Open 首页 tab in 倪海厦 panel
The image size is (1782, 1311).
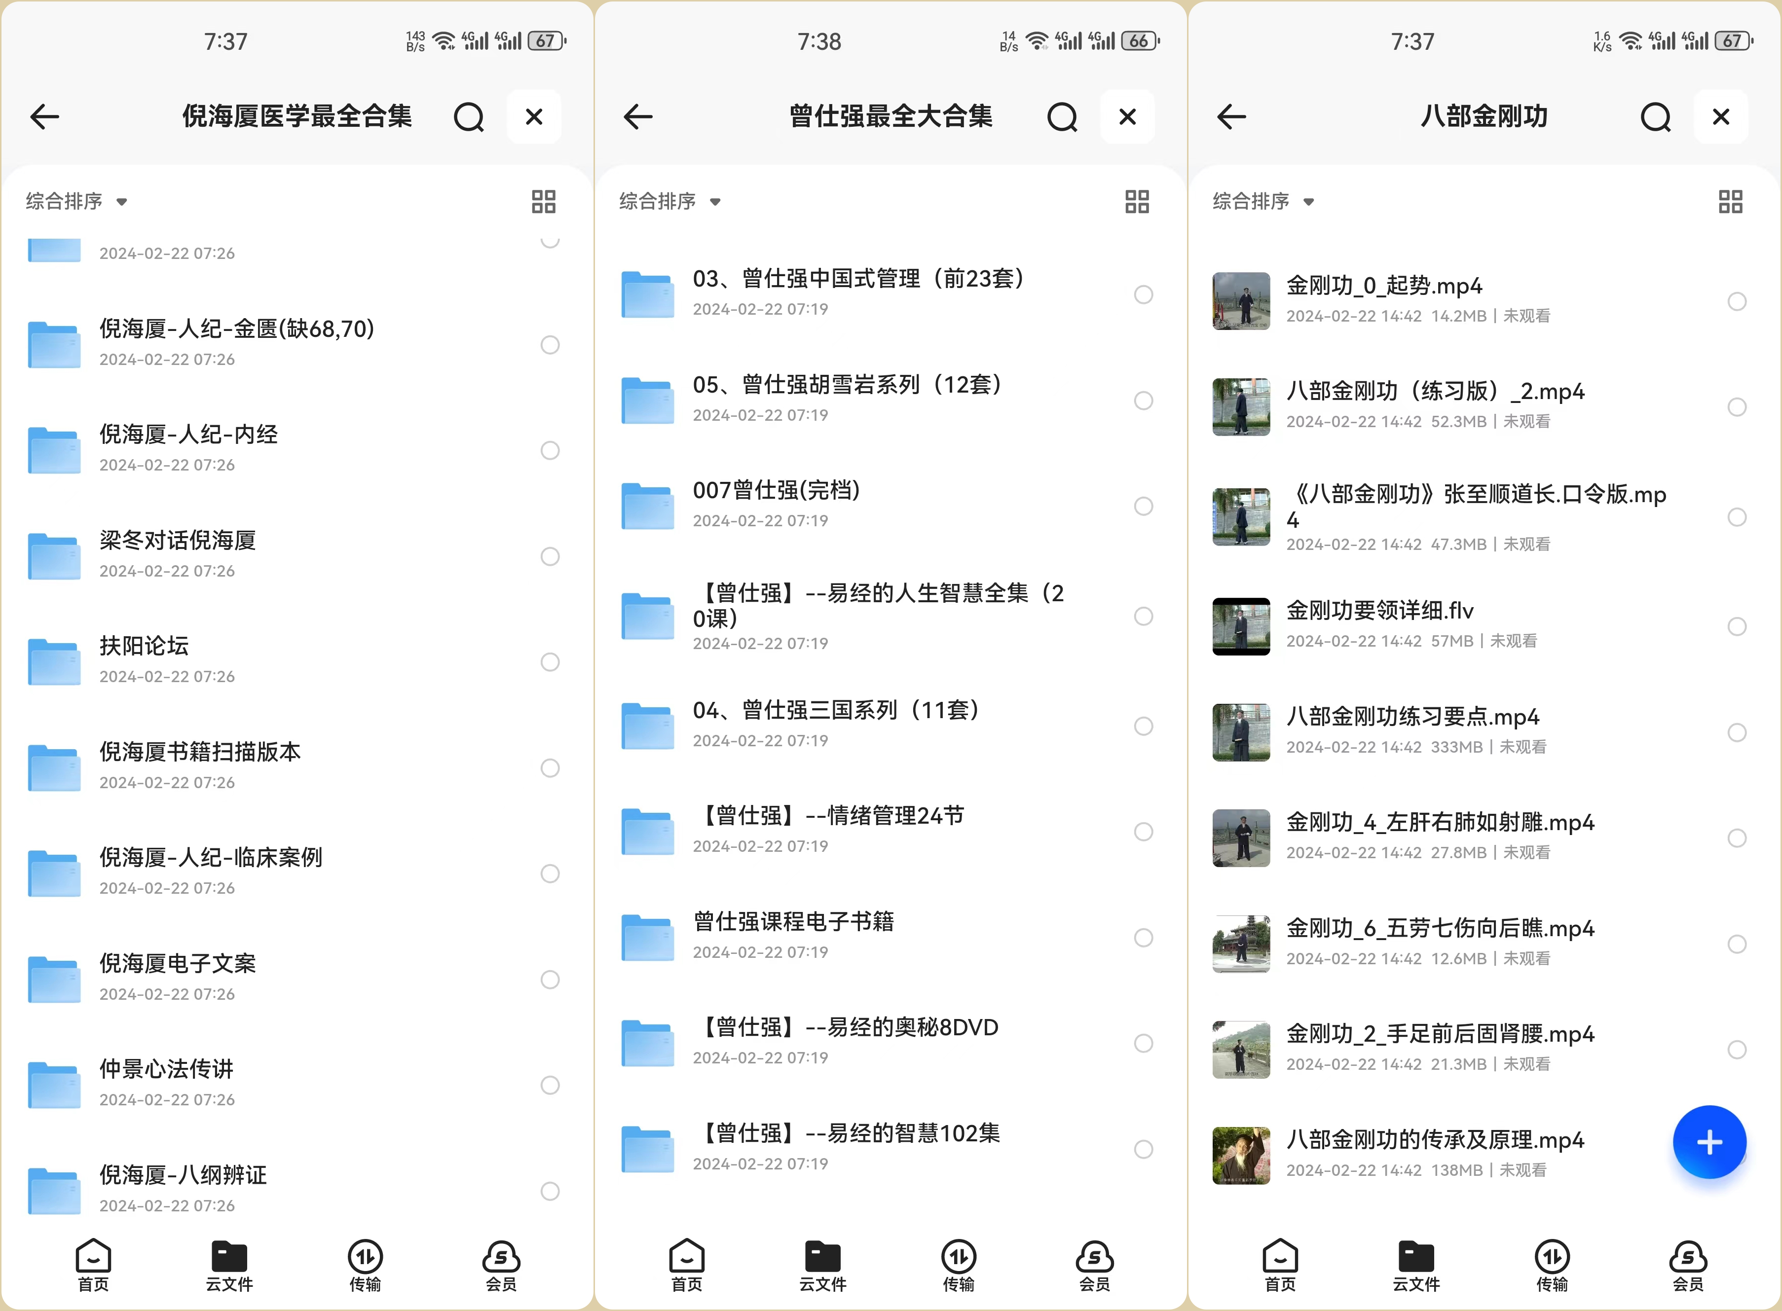[94, 1266]
